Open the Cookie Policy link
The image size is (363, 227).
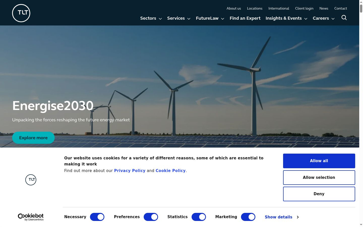(x=171, y=171)
